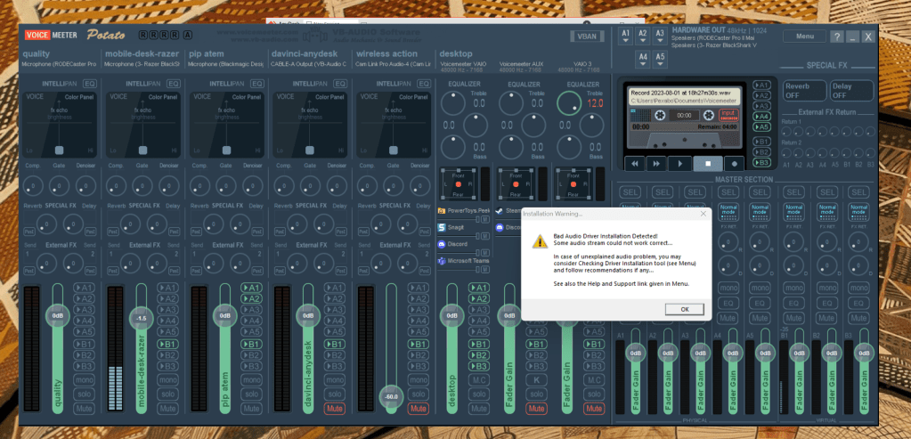911x439 pixels.
Task: Toggle recorder A4 bus assignment
Action: click(x=761, y=116)
